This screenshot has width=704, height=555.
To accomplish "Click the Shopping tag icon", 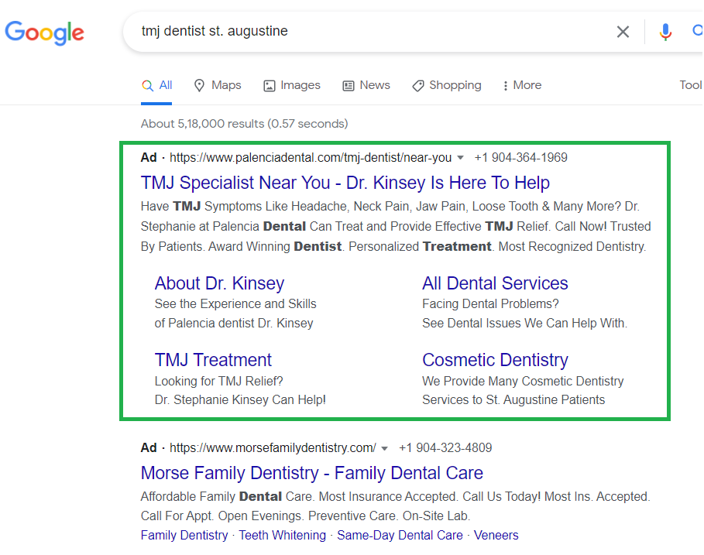I will click(x=418, y=86).
